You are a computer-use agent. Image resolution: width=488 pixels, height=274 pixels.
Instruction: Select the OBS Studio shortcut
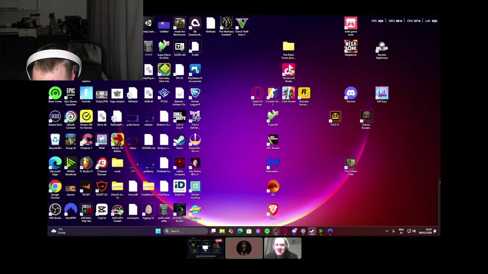click(x=55, y=211)
